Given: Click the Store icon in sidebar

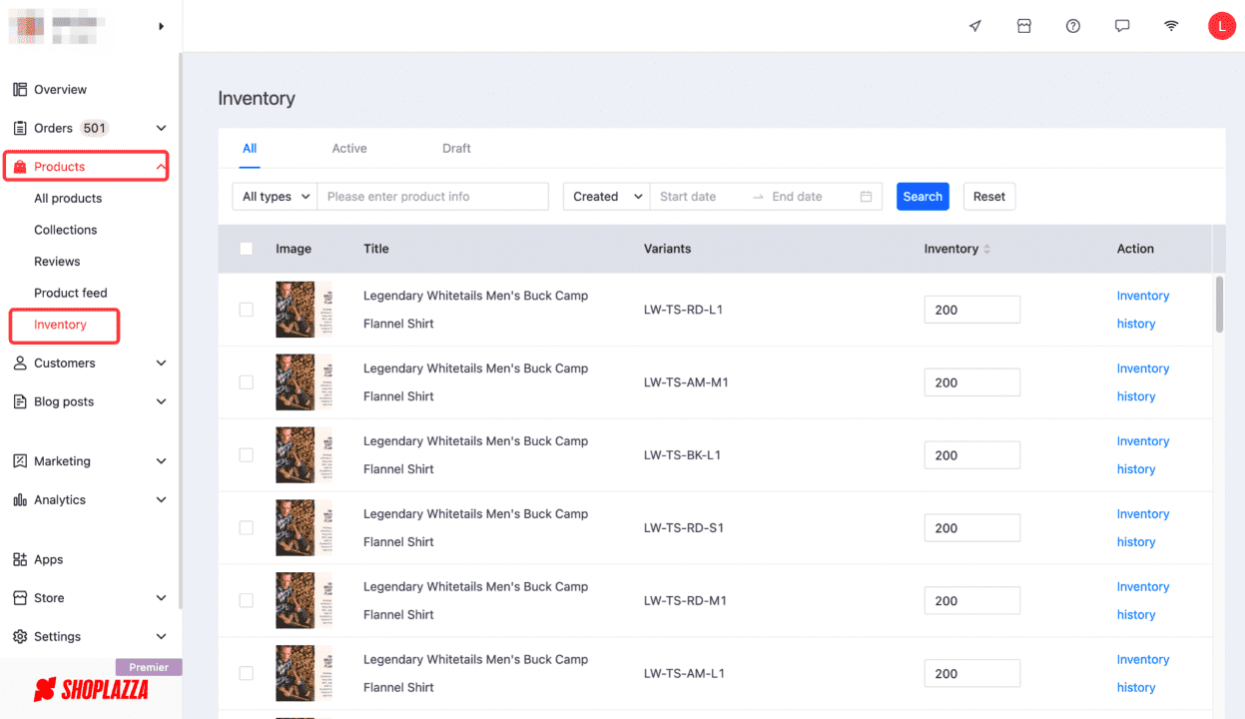Looking at the screenshot, I should (20, 598).
